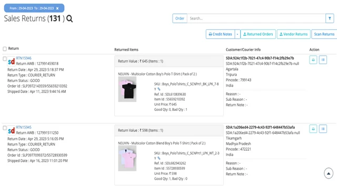Viewport: 337px width, 189px height.
Task: Remove the date filter tag via its X
Action: coord(57,8)
